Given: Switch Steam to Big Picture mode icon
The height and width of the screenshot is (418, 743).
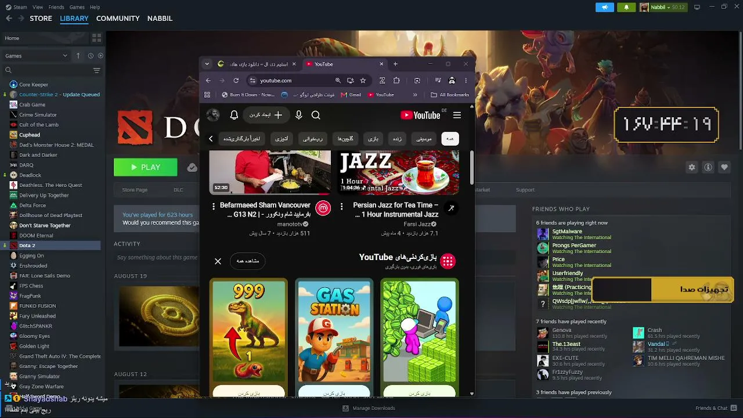Looking at the screenshot, I should [697, 7].
